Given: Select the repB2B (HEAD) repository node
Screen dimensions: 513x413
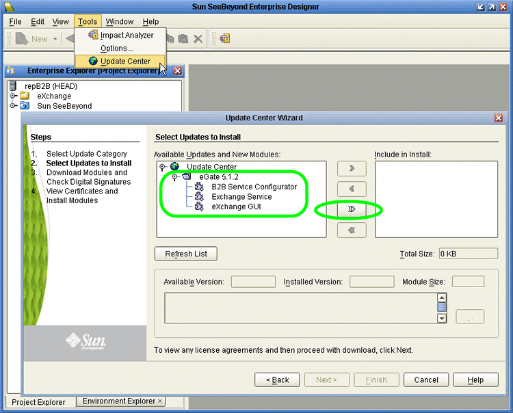Looking at the screenshot, I should [51, 86].
